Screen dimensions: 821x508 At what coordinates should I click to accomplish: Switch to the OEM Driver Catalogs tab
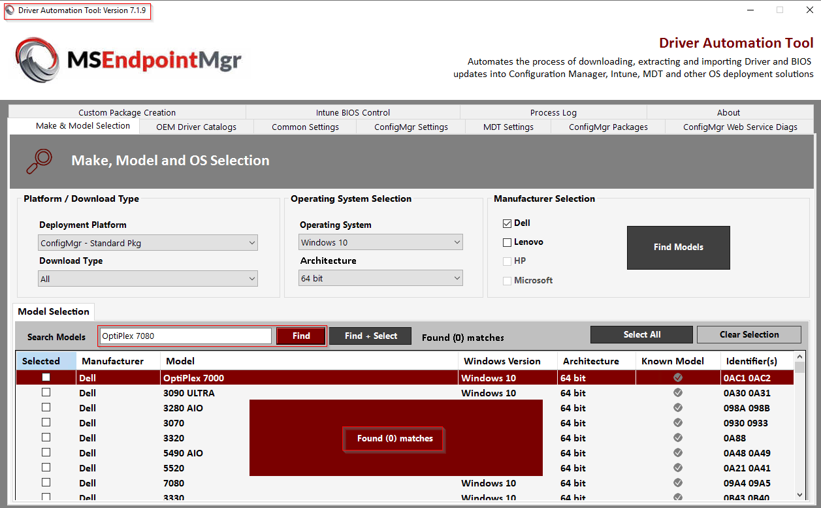[x=197, y=127]
